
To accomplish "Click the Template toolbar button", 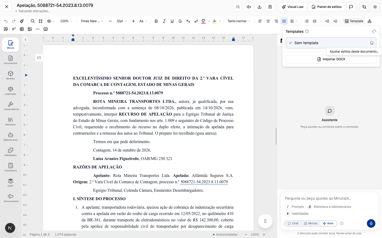I will [x=354, y=21].
